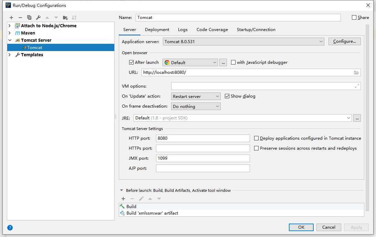
Task: Collapse the Before launch section
Action: pos(122,190)
